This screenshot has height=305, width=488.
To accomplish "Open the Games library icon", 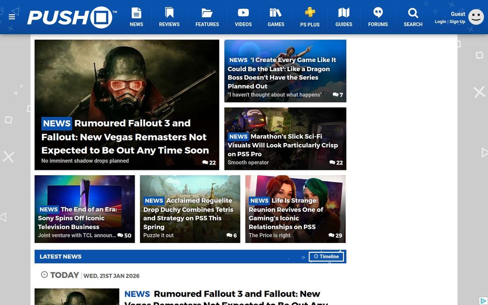I will [276, 13].
